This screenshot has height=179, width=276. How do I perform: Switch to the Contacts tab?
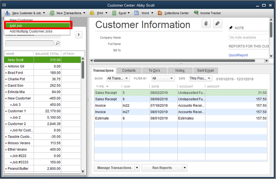tap(129, 70)
